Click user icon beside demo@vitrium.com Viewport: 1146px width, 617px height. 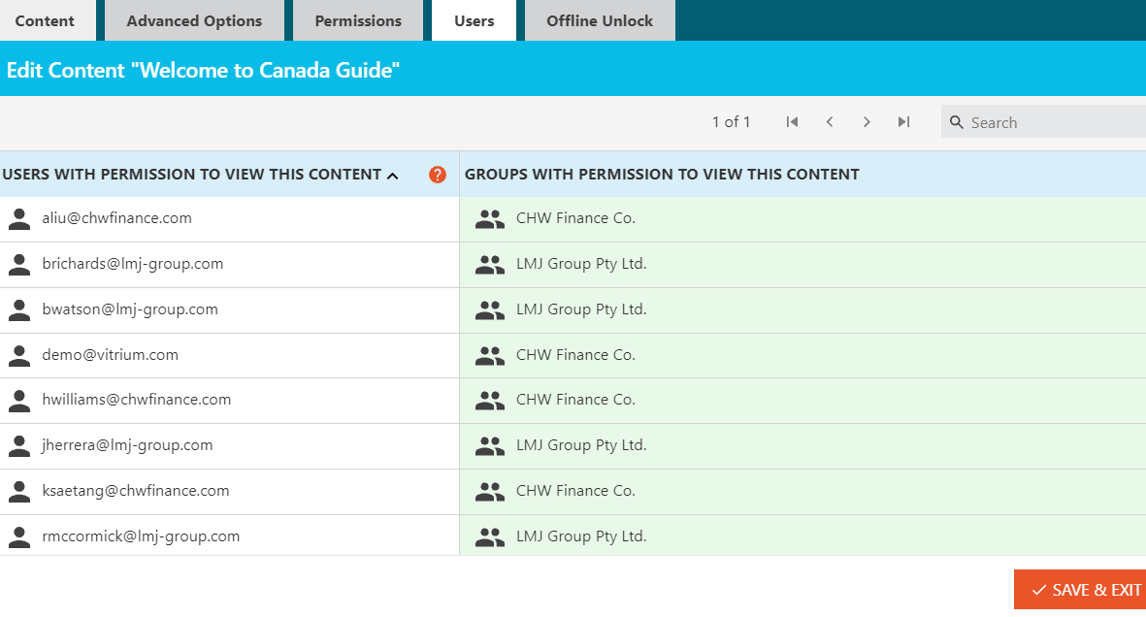tap(19, 355)
